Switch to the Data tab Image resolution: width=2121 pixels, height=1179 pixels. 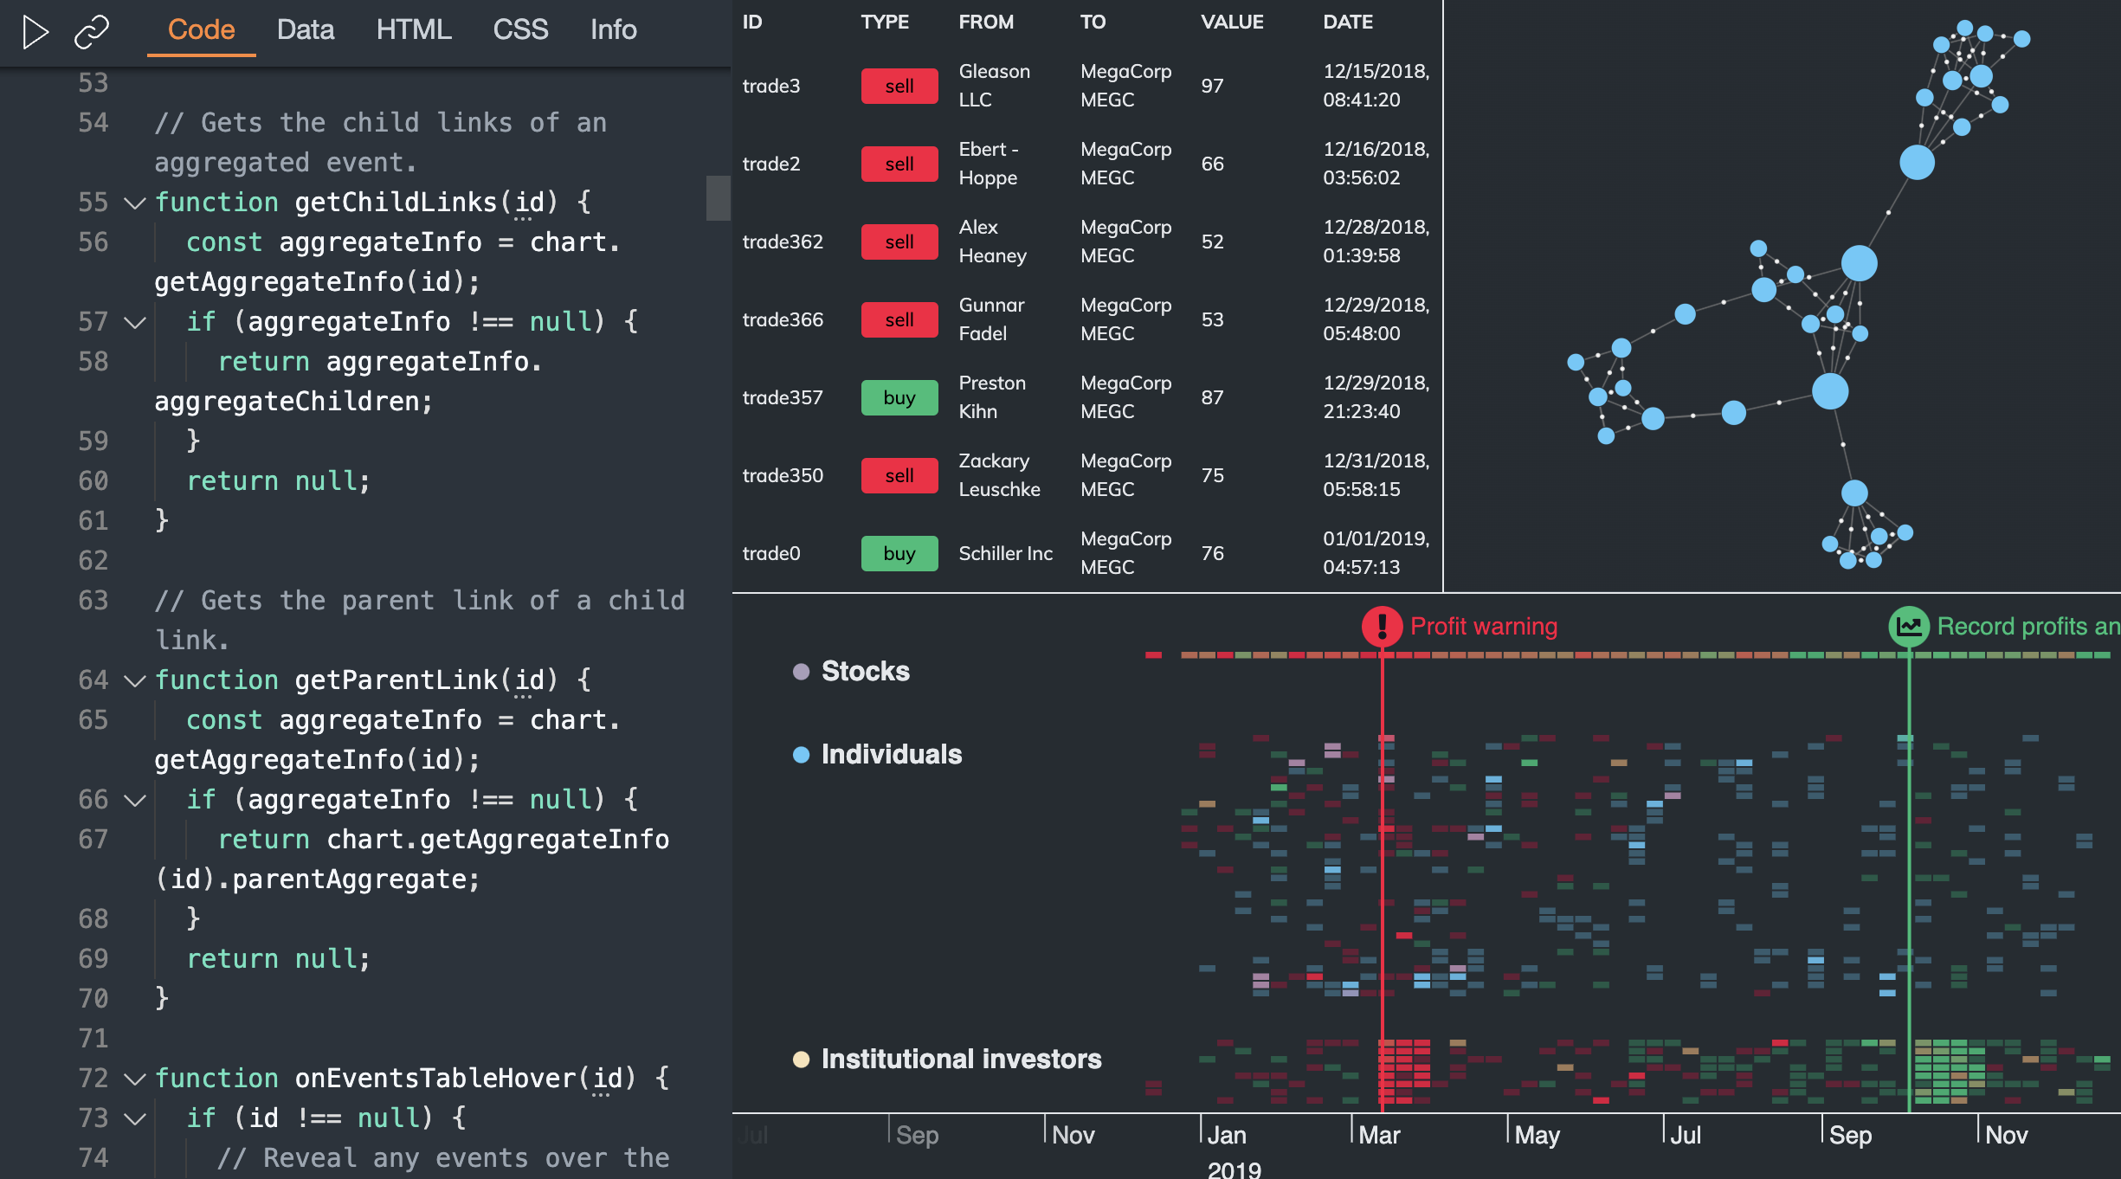[305, 30]
